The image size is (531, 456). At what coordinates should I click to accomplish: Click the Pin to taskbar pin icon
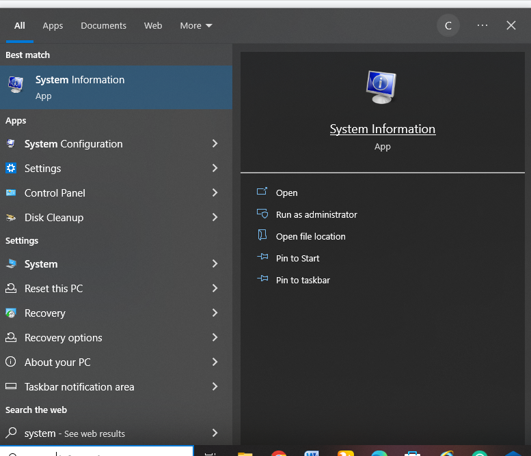(x=262, y=279)
